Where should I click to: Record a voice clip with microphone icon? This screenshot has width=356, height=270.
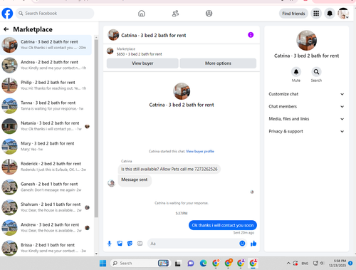[110, 244]
